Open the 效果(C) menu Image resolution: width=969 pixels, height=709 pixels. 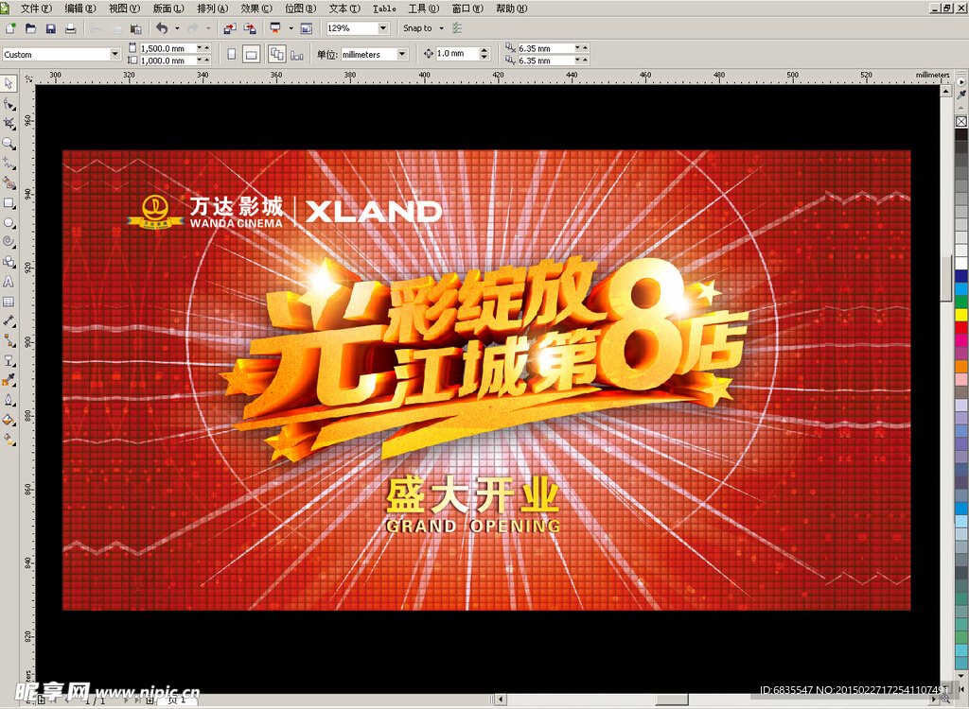(x=256, y=9)
